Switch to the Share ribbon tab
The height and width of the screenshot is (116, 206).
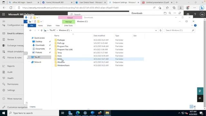[x=49, y=25]
